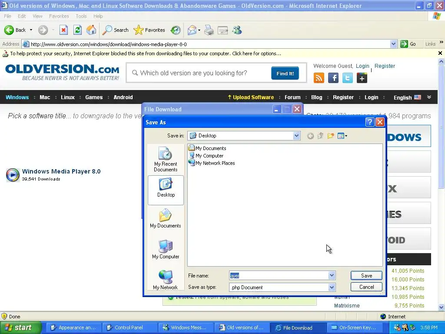Create new folder icon in Save As
Screen dimensions: 445x334
(331, 136)
